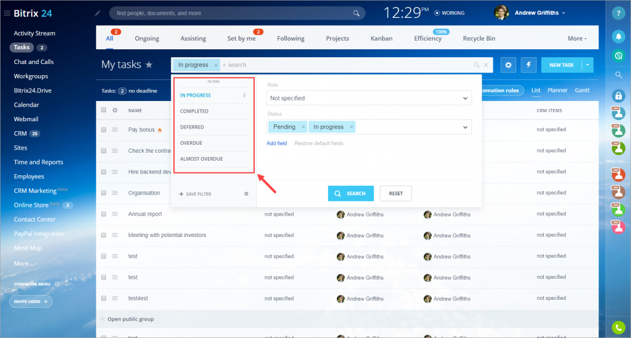Viewport: 631px width, 338px height.
Task: Click magnifier icon inside task filter field
Action: [476, 65]
